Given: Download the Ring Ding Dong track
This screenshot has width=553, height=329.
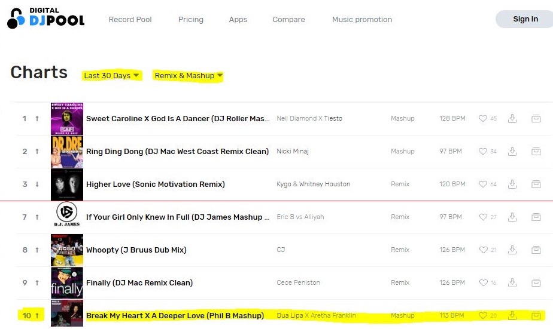Looking at the screenshot, I should pyautogui.click(x=512, y=151).
